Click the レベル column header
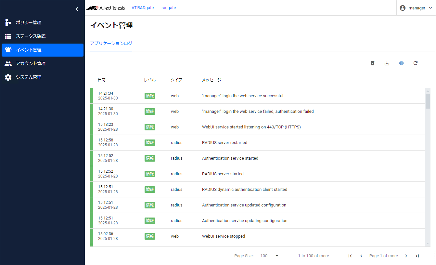 [x=150, y=80]
